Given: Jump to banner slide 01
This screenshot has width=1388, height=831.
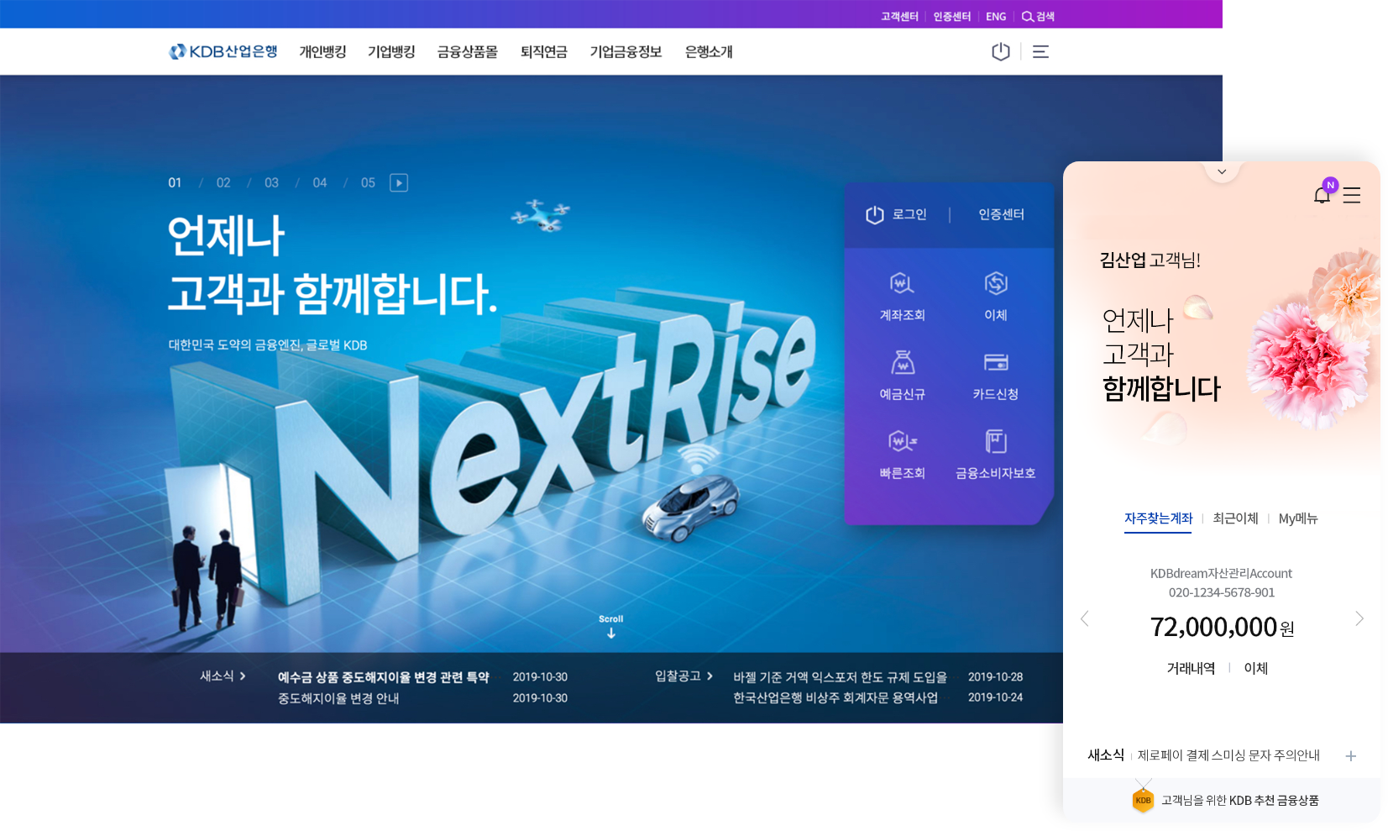Looking at the screenshot, I should click(175, 182).
